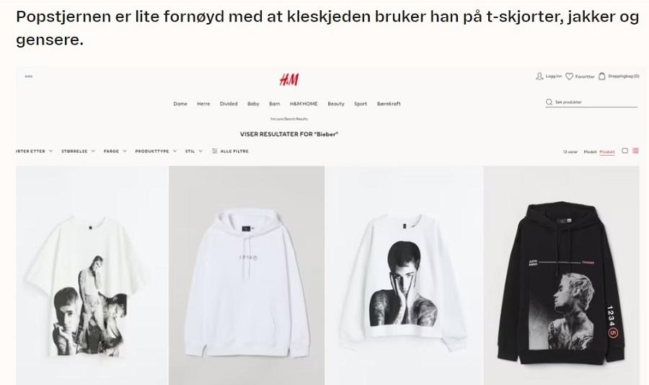Toggle Modell image view
Image resolution: width=649 pixels, height=385 pixels.
[590, 152]
